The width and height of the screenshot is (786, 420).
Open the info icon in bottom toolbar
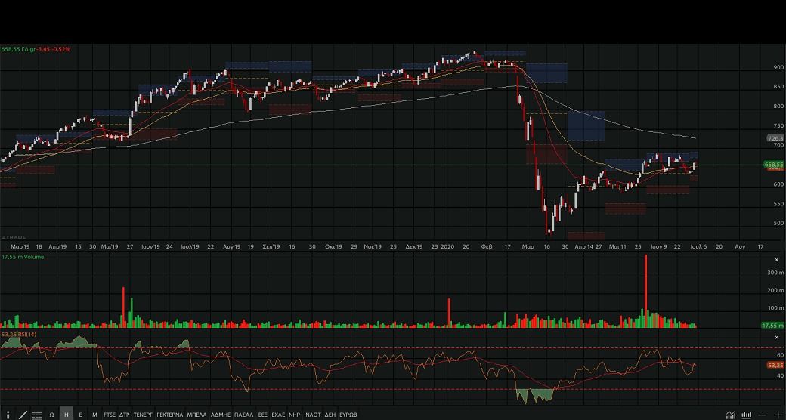[x=8, y=415]
